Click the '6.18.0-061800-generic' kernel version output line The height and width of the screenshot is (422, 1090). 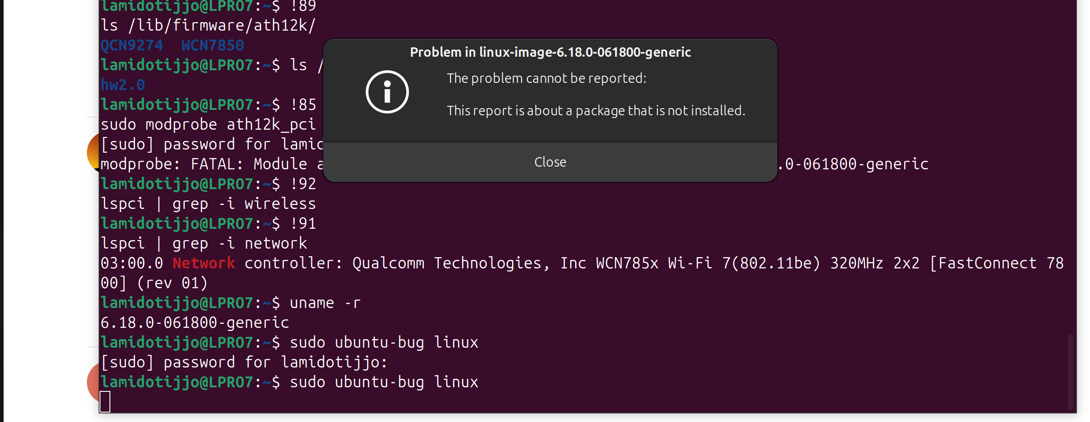(x=195, y=322)
